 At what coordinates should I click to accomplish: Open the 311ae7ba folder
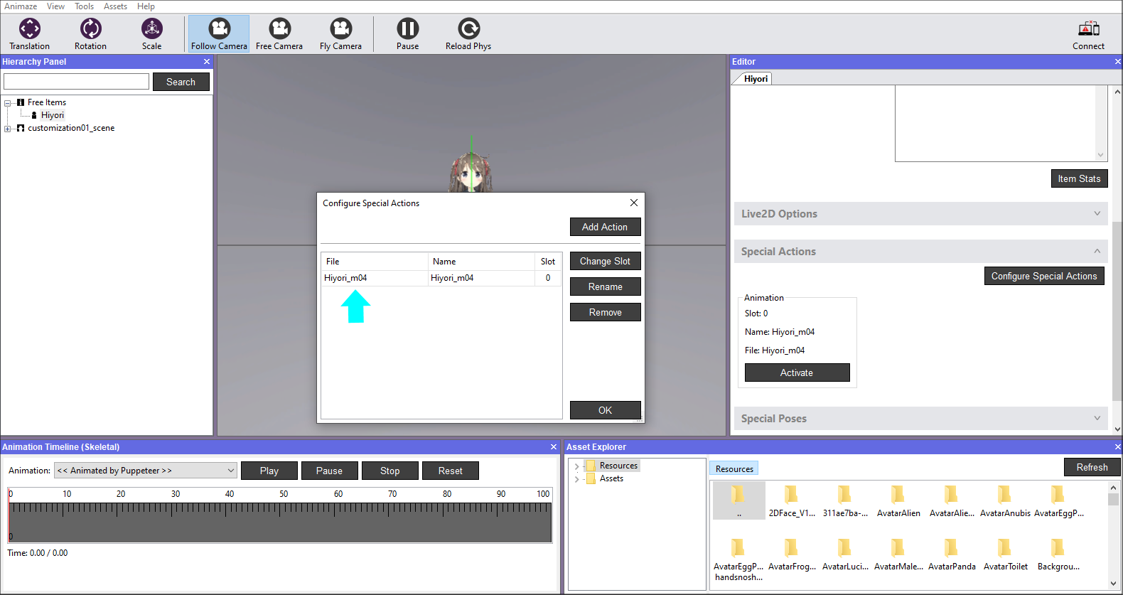[x=845, y=500]
